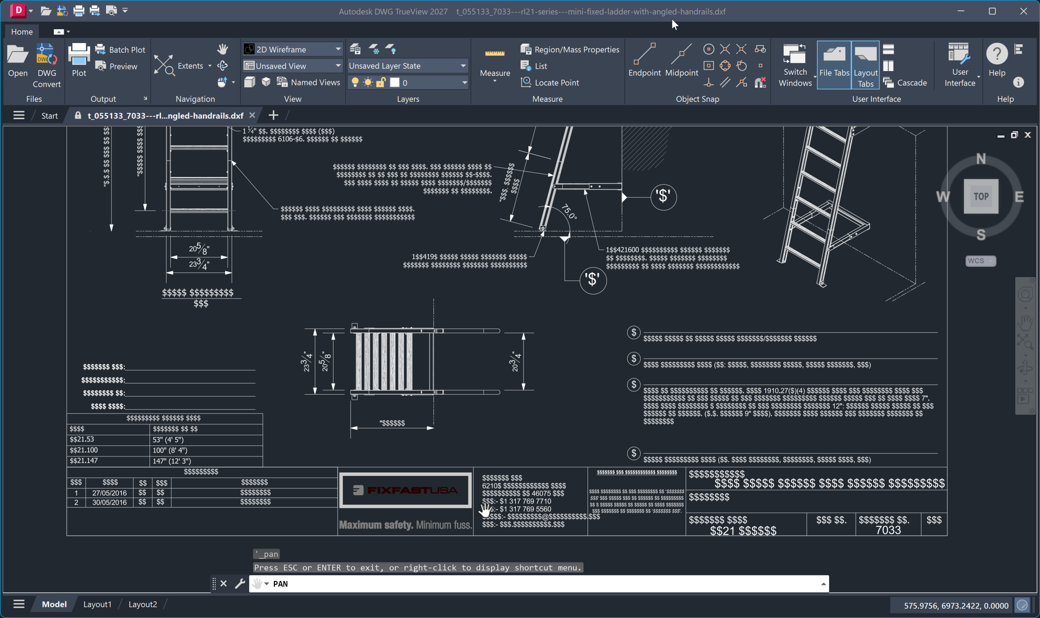Open the DWG Convert tool
This screenshot has width=1040, height=618.
tap(46, 65)
